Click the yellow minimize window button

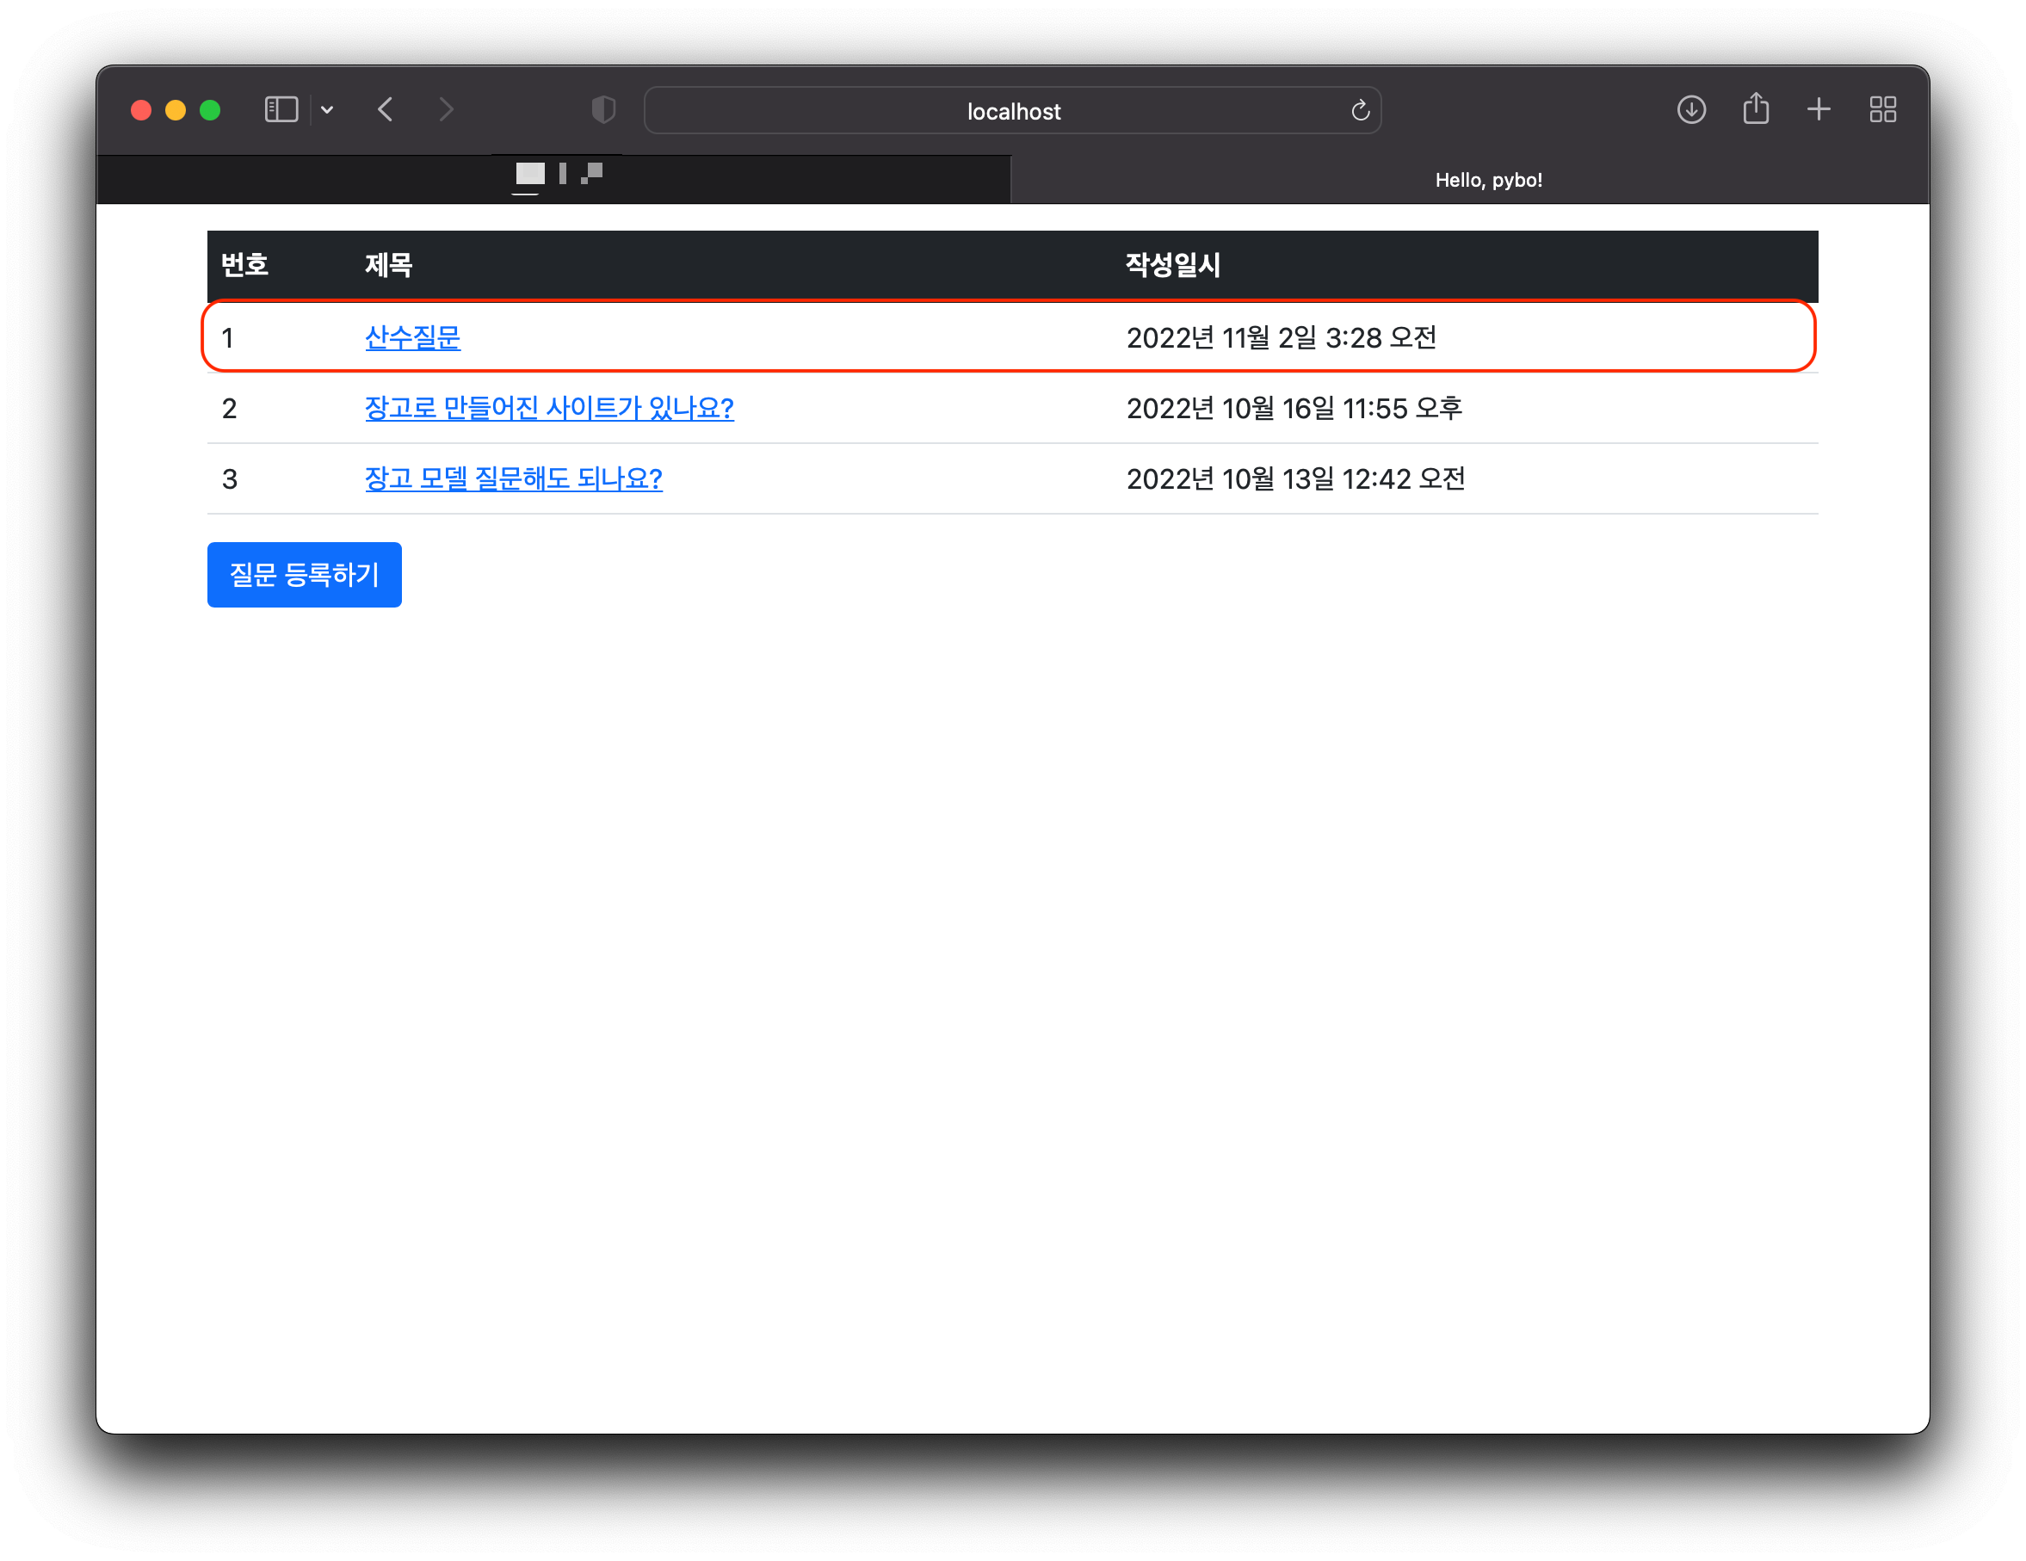coord(176,110)
